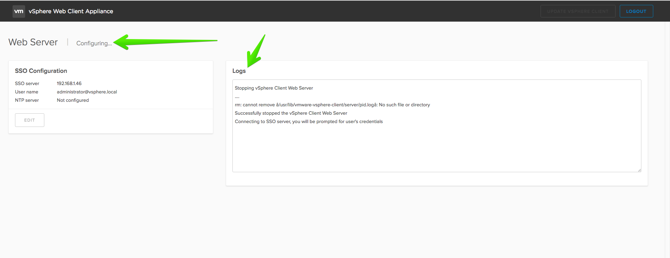Click the SSO server label
This screenshot has height=258, width=670.
pyautogui.click(x=27, y=83)
